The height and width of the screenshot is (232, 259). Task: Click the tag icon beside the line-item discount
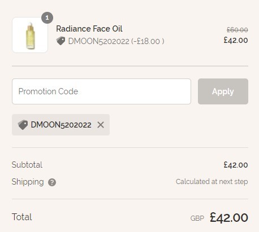pyautogui.click(x=61, y=41)
